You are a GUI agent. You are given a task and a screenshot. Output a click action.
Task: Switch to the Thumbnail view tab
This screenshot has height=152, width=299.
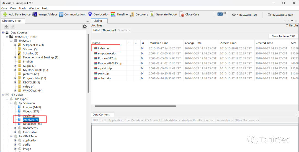tap(109, 30)
